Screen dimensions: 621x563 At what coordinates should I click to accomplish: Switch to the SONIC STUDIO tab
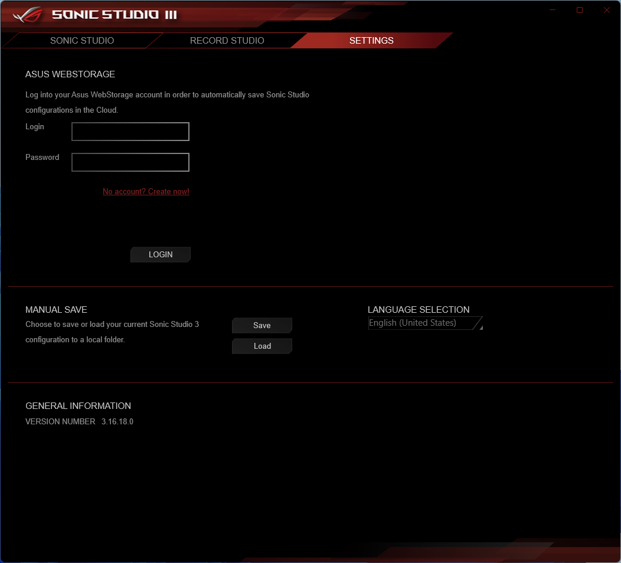click(81, 41)
